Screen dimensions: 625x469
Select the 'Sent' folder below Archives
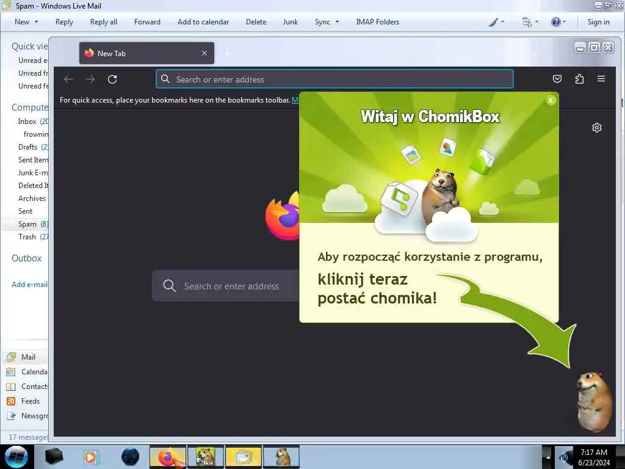[25, 211]
